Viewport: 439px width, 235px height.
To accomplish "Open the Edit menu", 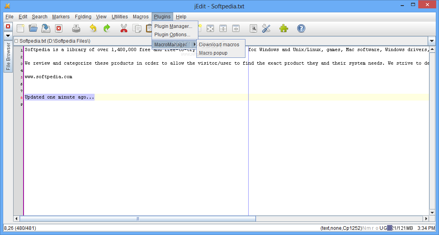I will click(x=23, y=16).
